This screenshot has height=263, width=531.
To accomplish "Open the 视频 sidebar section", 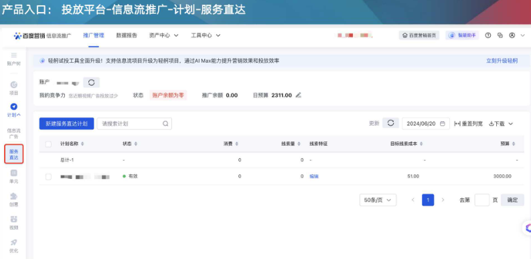I will 14,223.
